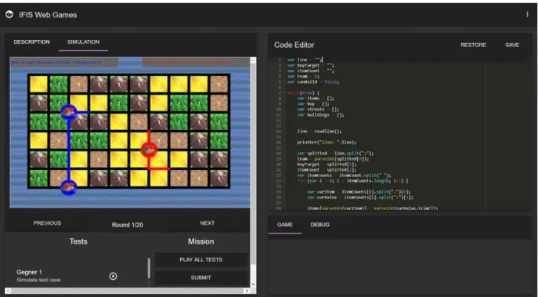The height and width of the screenshot is (297, 538).
Task: Click the lower blue settlement marker
Action: tap(69, 187)
